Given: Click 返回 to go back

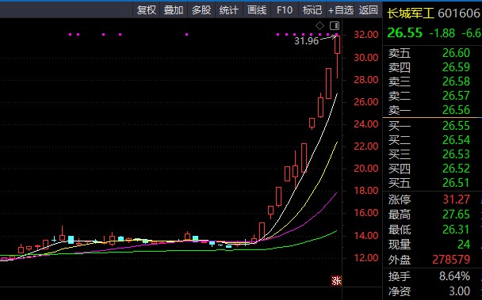Looking at the screenshot, I should tap(369, 10).
